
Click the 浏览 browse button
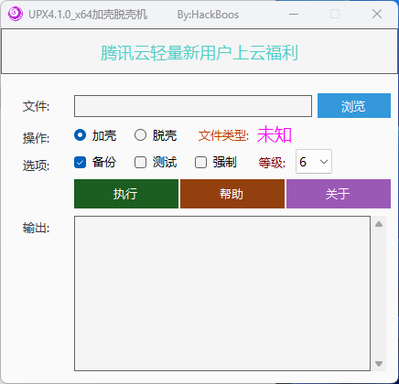pos(354,105)
